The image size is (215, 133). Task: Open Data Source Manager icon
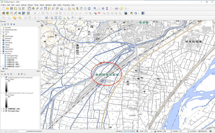tap(4, 13)
